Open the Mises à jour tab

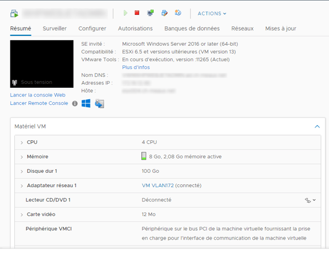[x=281, y=29]
